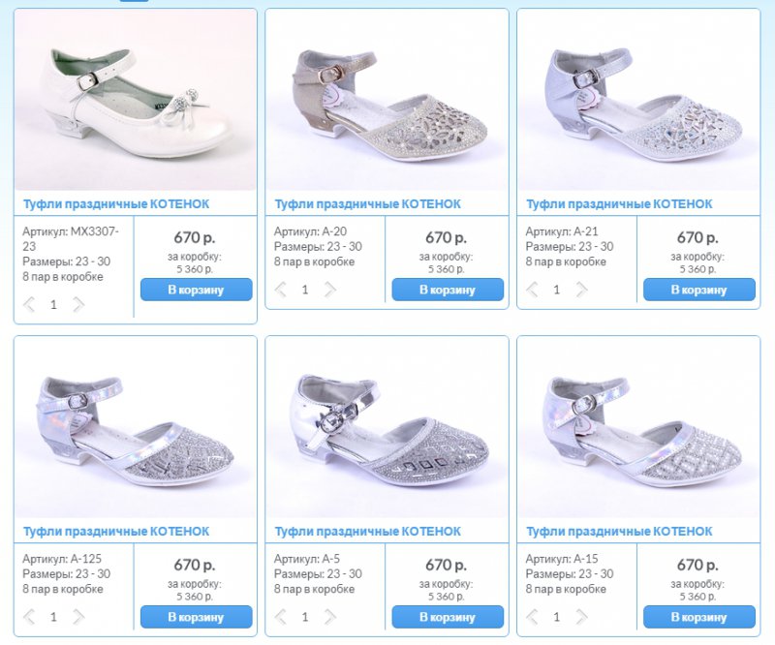The height and width of the screenshot is (645, 775).
Task: Increase quantity for article A-15
Action: click(582, 617)
